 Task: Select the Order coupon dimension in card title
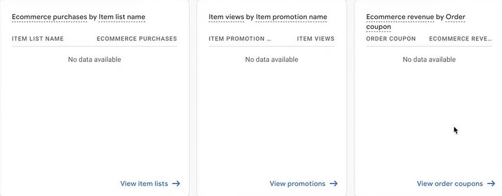(x=416, y=22)
